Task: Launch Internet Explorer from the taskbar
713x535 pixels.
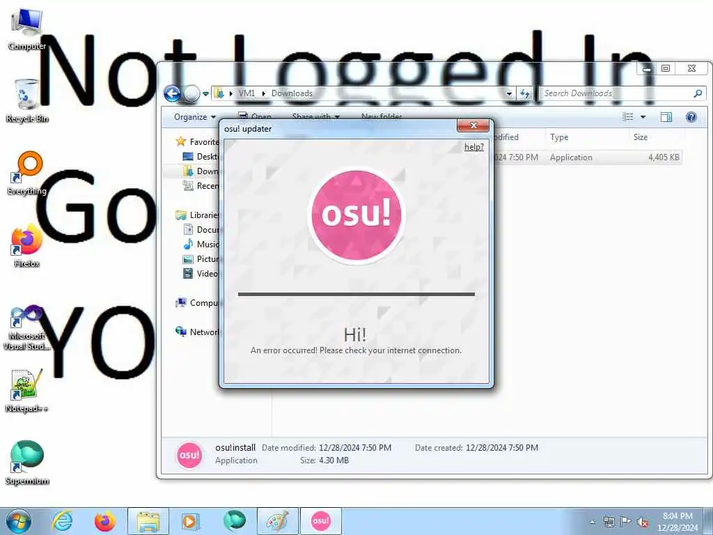Action: pos(62,521)
